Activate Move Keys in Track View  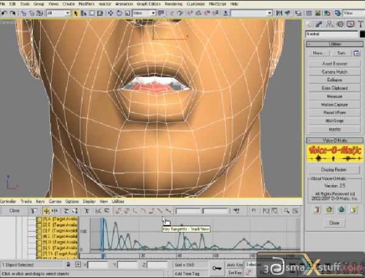(47, 211)
